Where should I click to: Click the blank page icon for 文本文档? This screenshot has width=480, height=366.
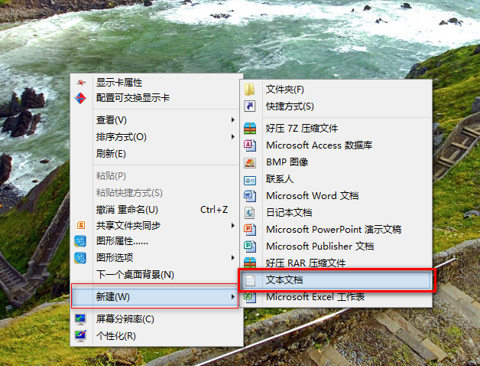pos(250,280)
